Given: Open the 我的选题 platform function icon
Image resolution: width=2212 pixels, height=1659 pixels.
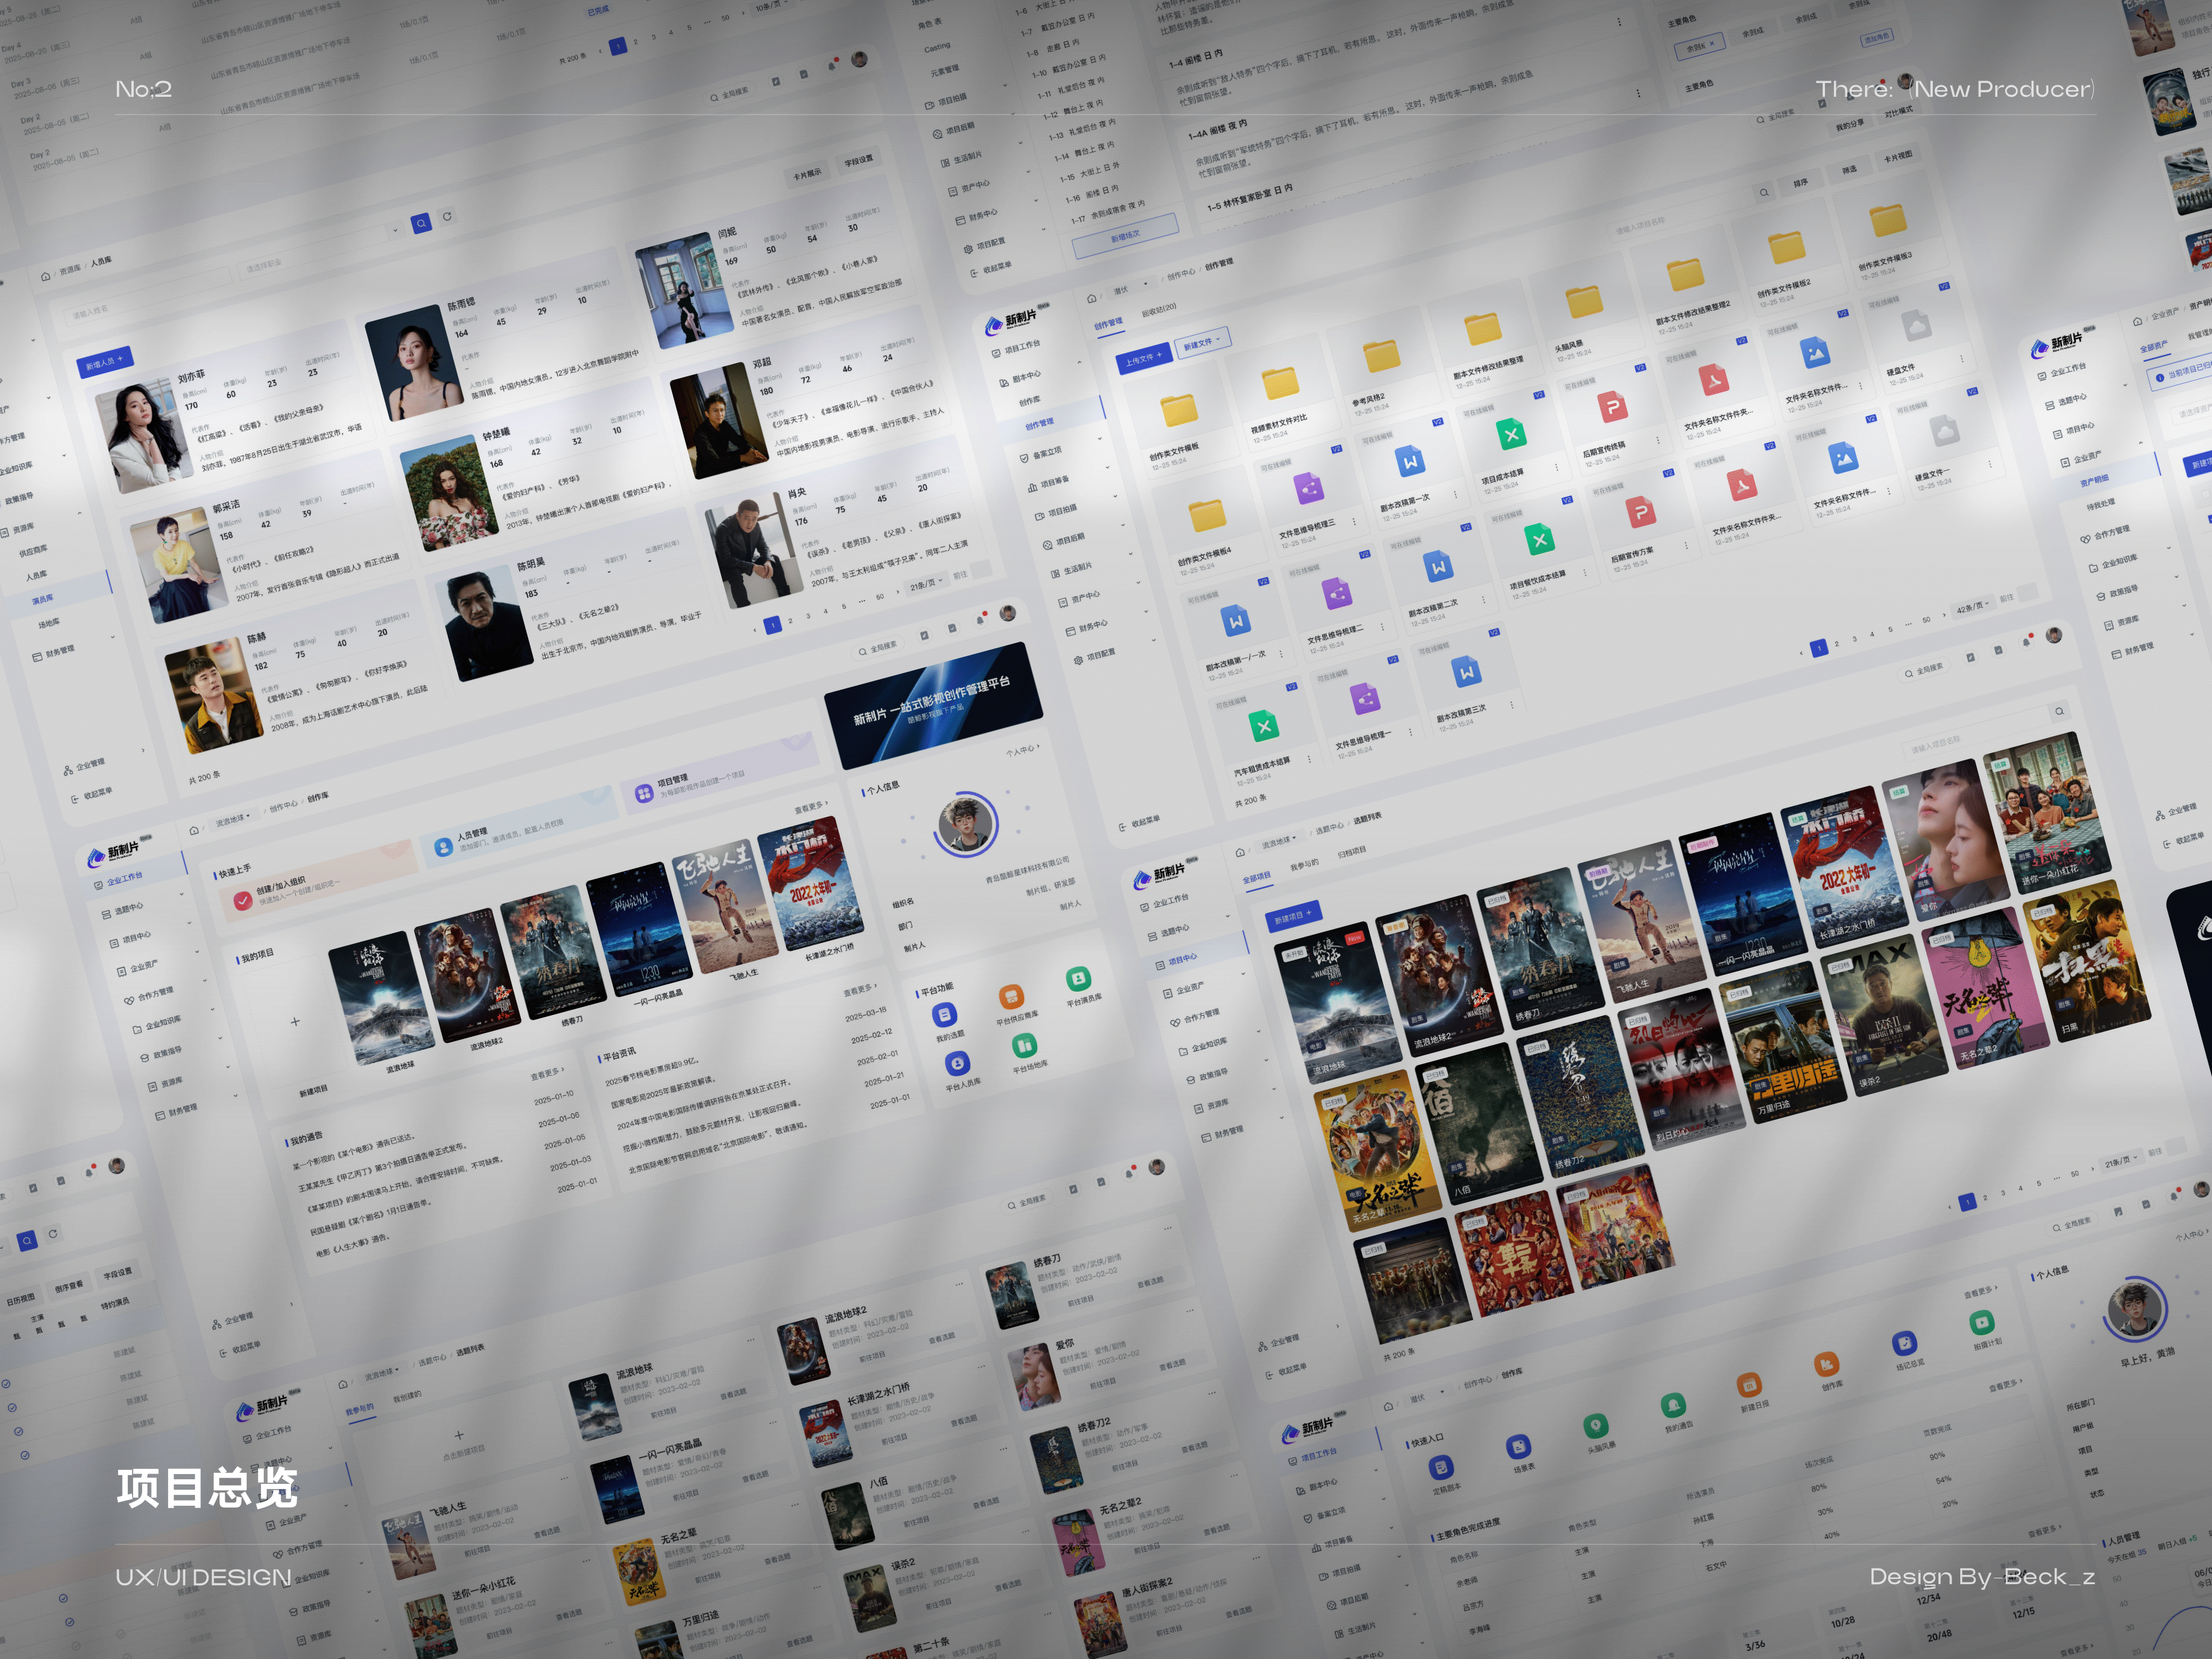Looking at the screenshot, I should [944, 1015].
